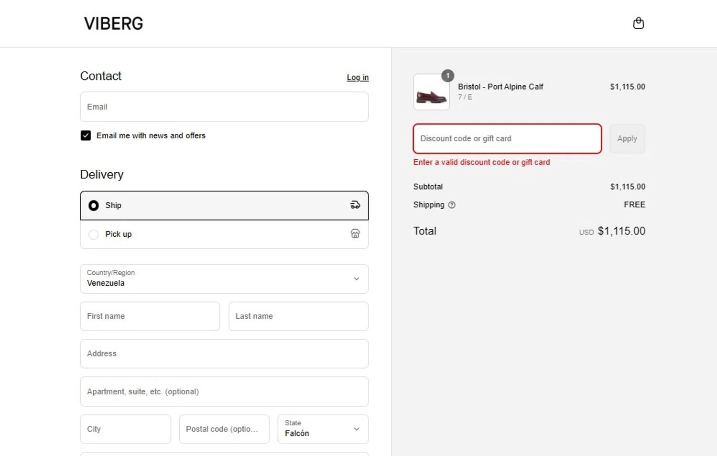Click the Address field

click(x=224, y=354)
